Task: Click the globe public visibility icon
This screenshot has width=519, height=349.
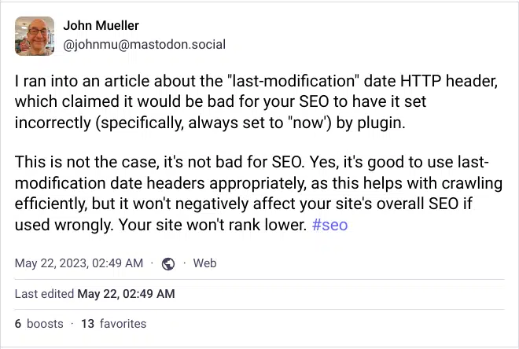Action: point(168,263)
